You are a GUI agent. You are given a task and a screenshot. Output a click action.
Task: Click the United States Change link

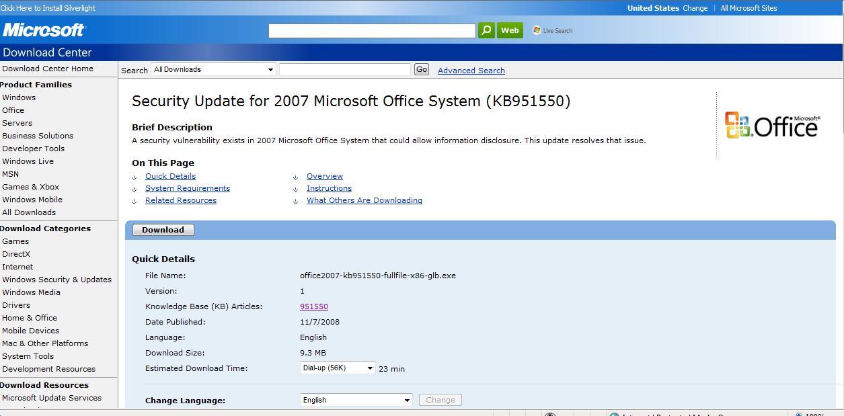pyautogui.click(x=695, y=8)
